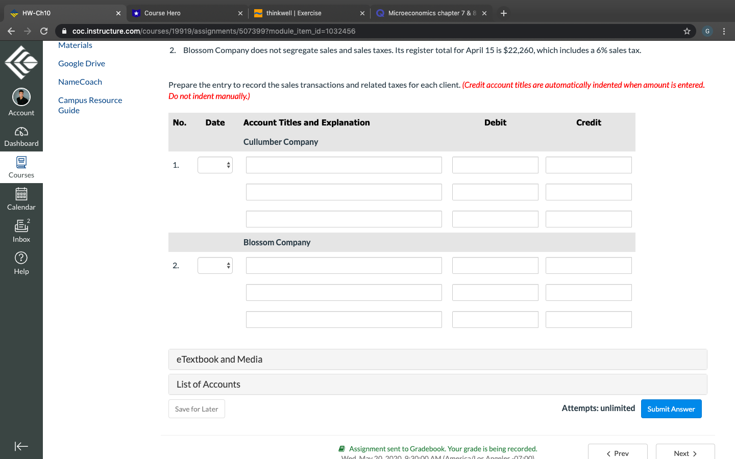The height and width of the screenshot is (459, 735).
Task: Click the college logo in sidebar
Action: coord(21,62)
